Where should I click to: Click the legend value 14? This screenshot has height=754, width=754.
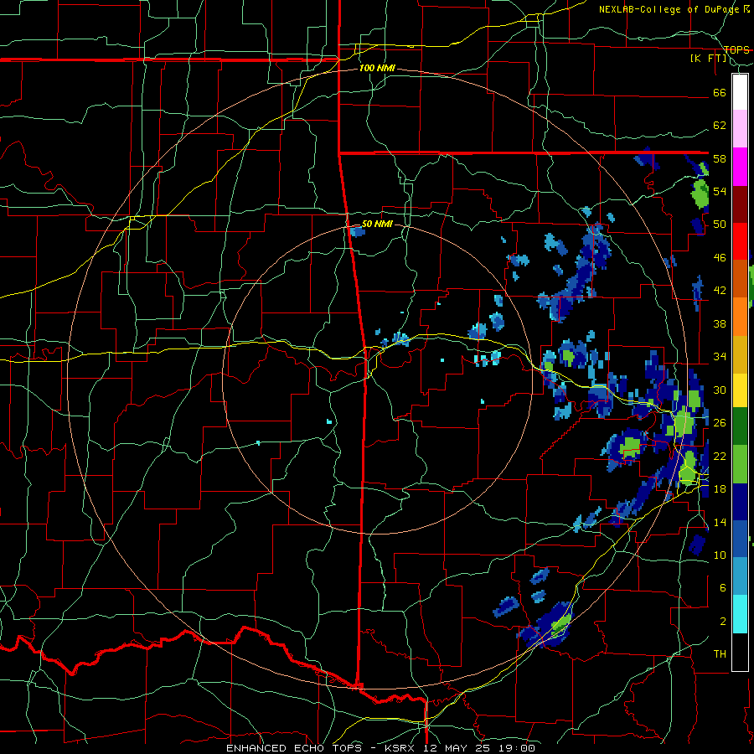[x=720, y=522]
